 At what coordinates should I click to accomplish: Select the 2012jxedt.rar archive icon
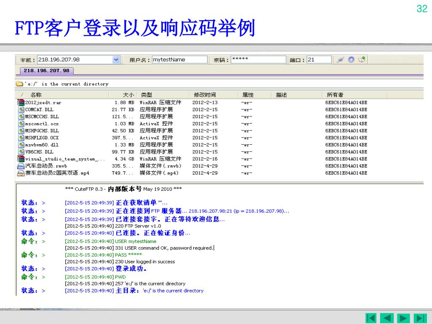point(21,103)
